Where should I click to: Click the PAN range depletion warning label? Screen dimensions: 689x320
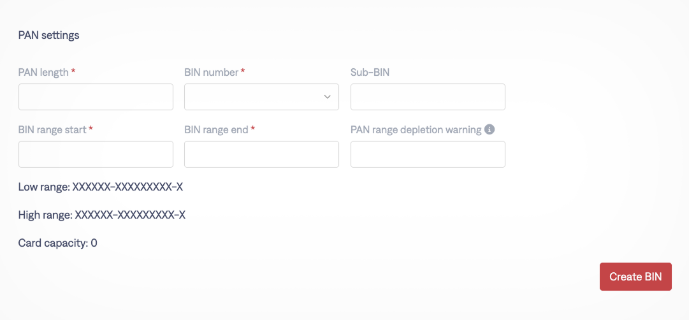(x=416, y=129)
